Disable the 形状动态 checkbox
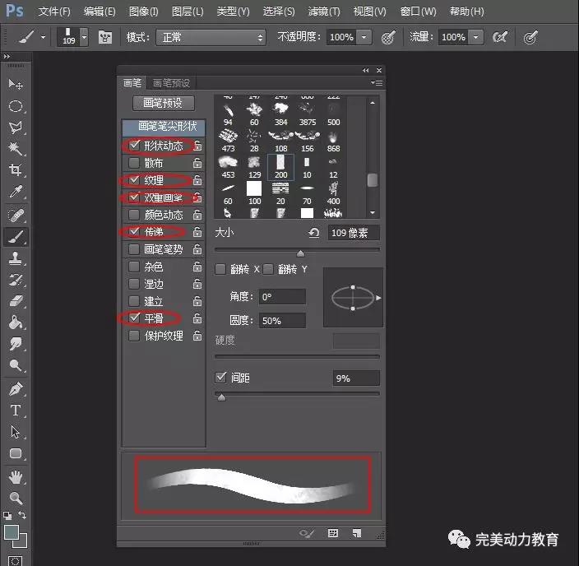The width and height of the screenshot is (579, 566). click(135, 146)
